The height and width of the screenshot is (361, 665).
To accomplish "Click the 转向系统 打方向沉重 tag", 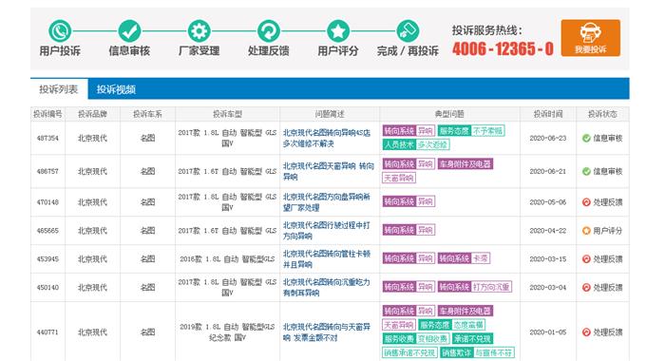I will coord(475,287).
